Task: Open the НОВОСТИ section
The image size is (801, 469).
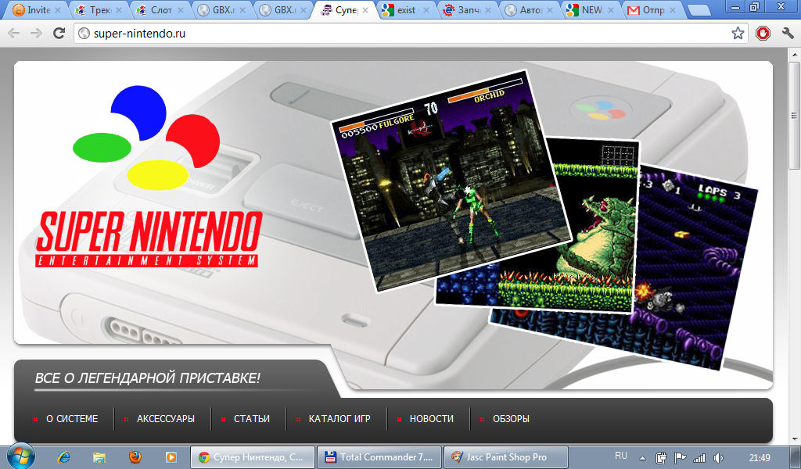Action: (432, 419)
